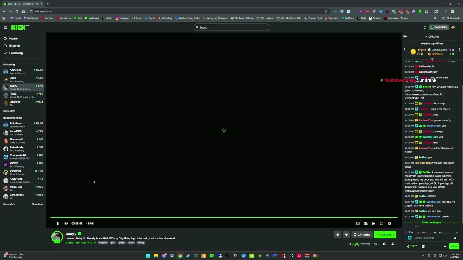Click zaayy streamer avatar
Image resolution: width=463 pixels, height=260 pixels.
click(57, 237)
